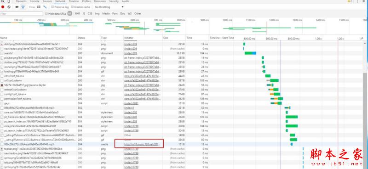Filter requests by Img
This screenshot has height=169, width=368.
tap(97, 14)
